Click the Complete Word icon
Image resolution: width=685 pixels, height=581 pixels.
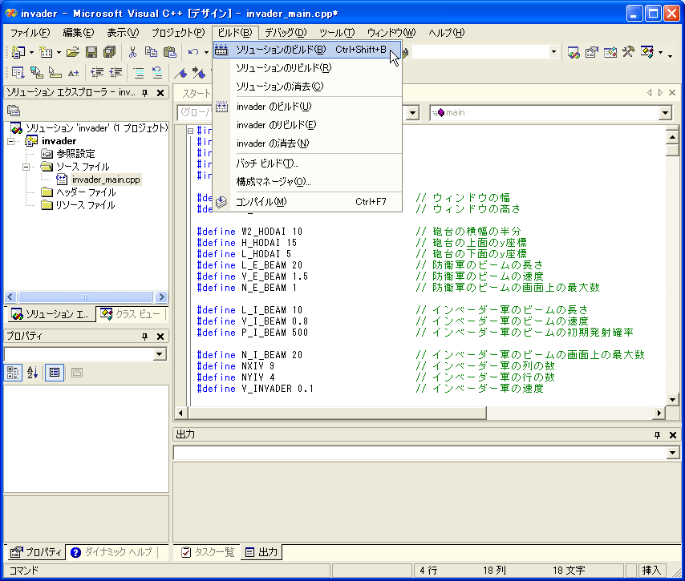pos(74,72)
